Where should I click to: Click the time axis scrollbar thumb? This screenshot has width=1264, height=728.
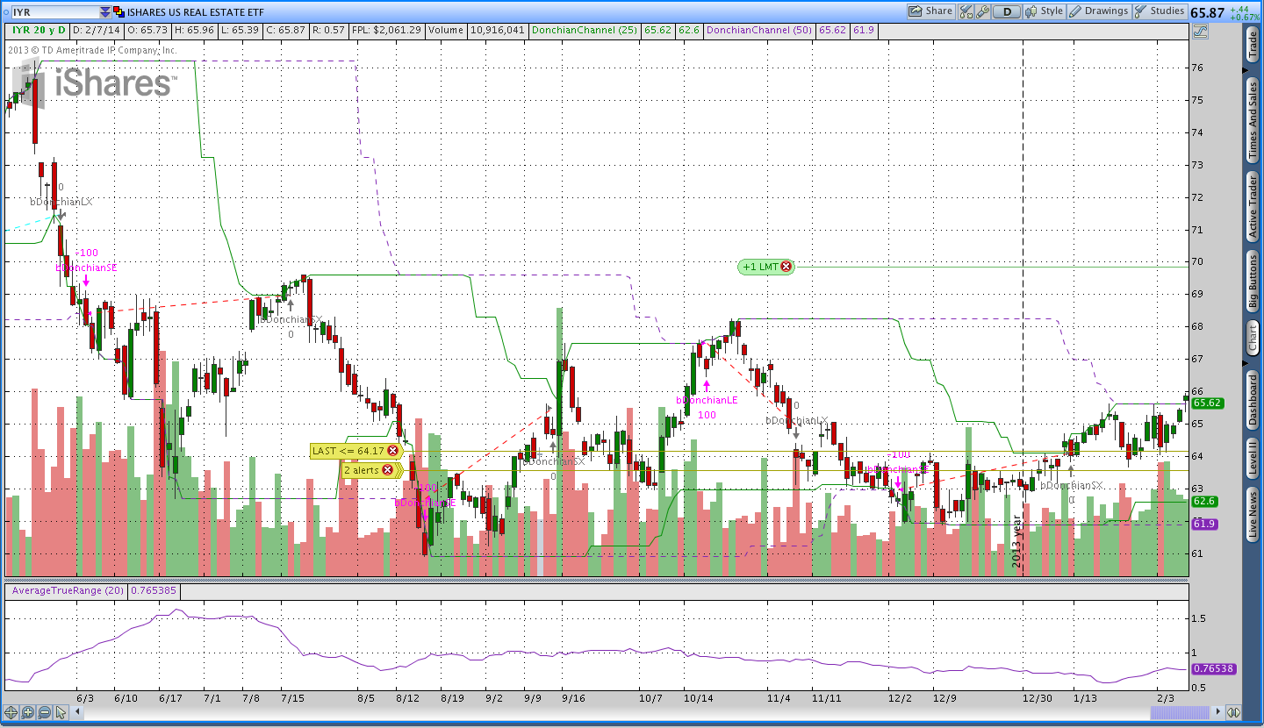[x=1180, y=713]
